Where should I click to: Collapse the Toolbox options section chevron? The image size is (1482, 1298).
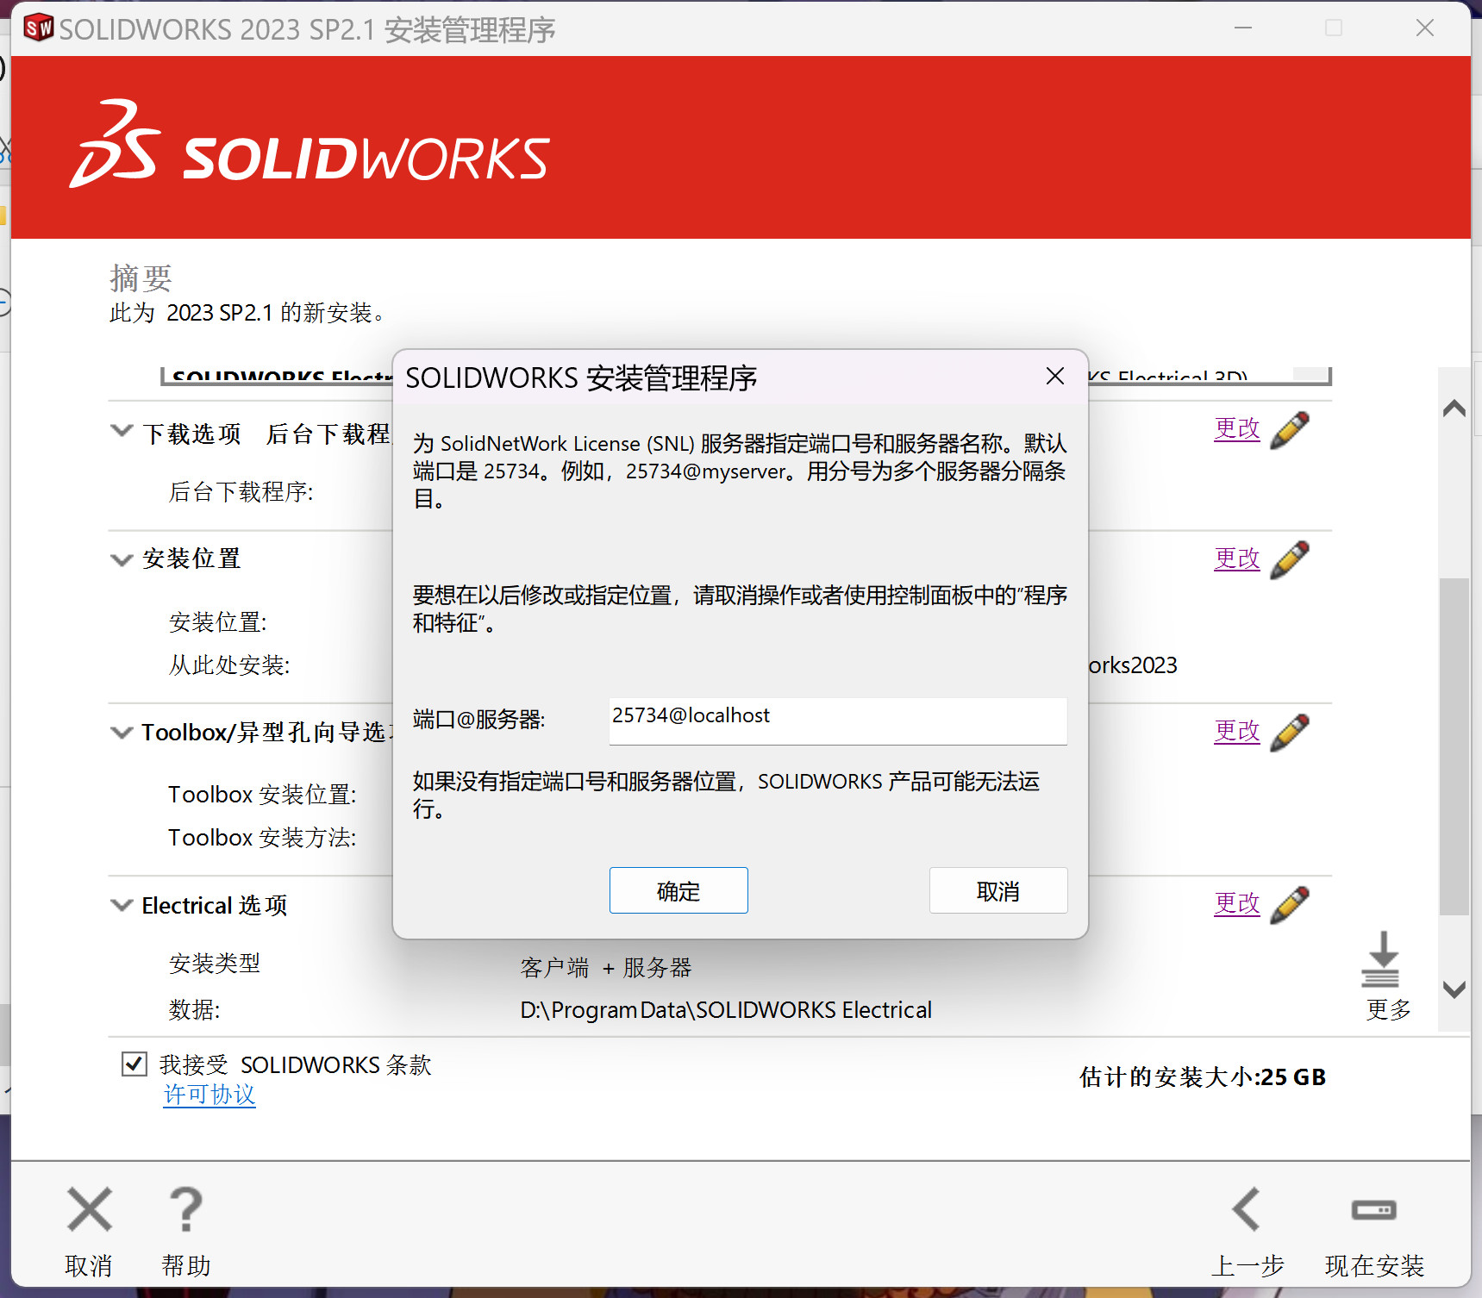[122, 733]
